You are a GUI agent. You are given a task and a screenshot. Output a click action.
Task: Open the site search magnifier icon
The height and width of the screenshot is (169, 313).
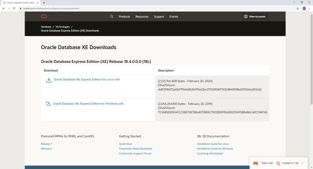[112, 17]
